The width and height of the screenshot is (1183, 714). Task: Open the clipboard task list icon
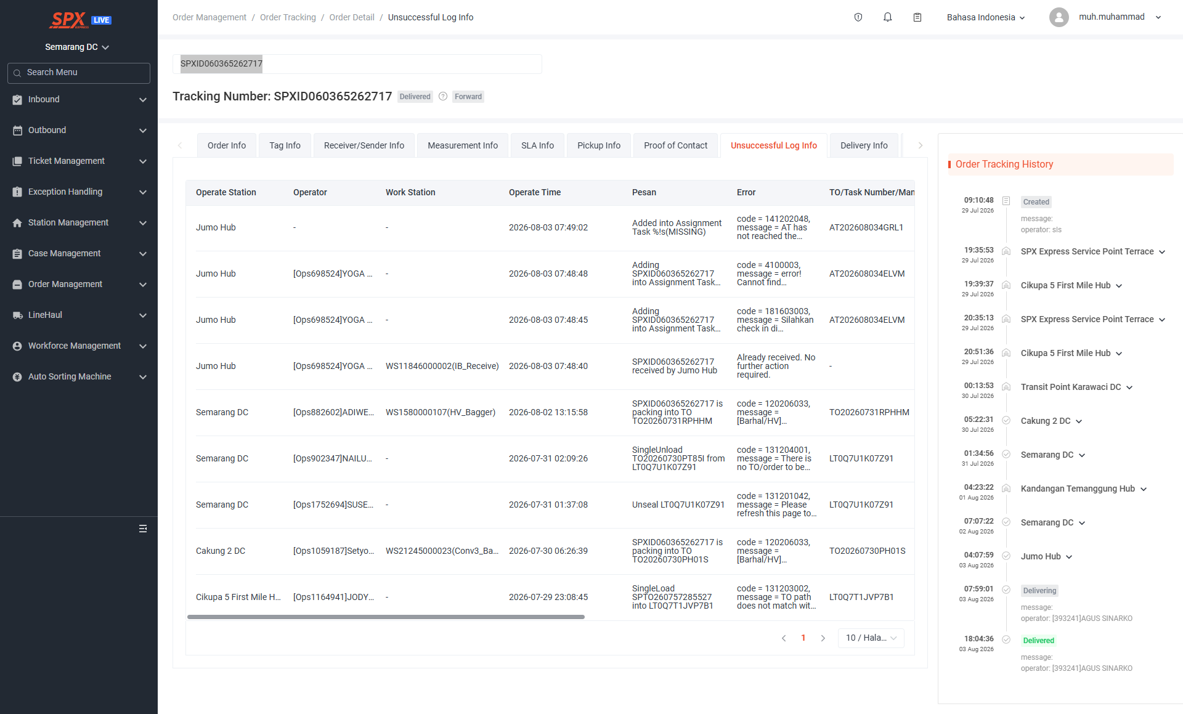(x=917, y=17)
